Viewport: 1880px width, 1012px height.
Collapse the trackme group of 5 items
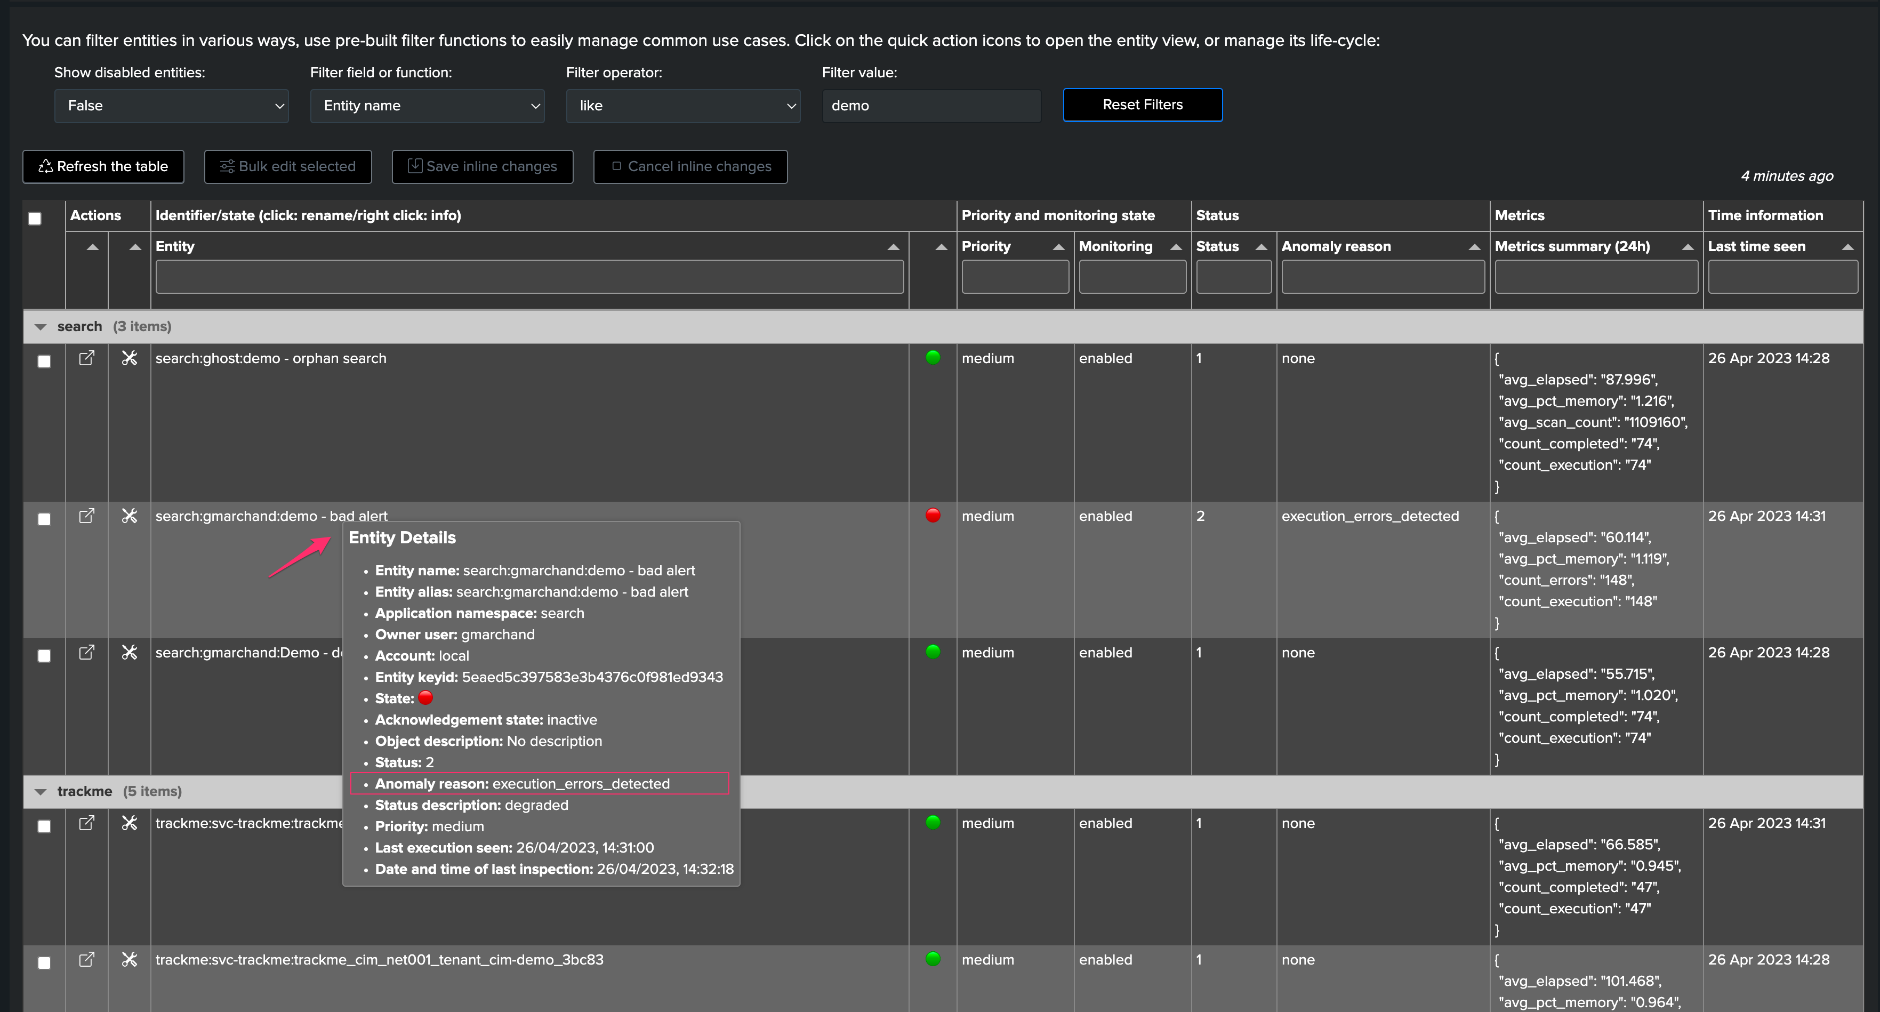point(41,792)
